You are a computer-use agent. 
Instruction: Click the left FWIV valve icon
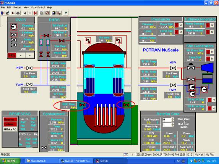point(29,84)
